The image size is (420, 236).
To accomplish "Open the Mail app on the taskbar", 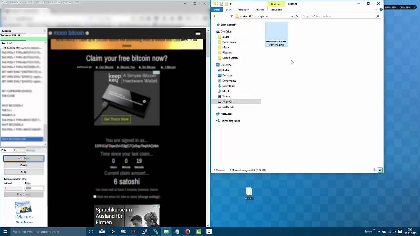I will click(x=102, y=231).
